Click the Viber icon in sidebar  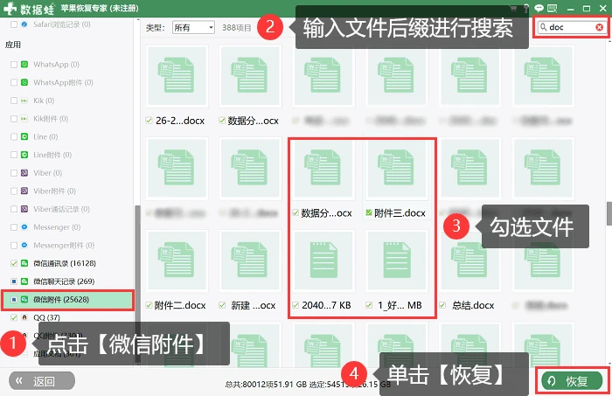pyautogui.click(x=24, y=173)
